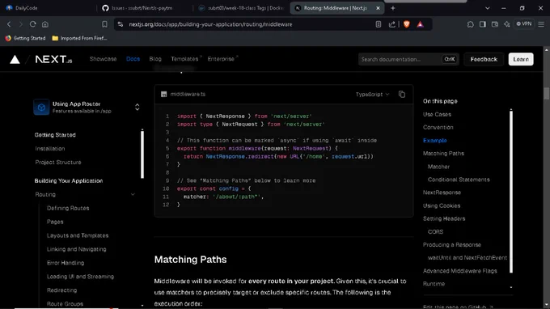550x309 pixels.
Task: Switch to the week-18-class Docker tab
Action: point(241,8)
